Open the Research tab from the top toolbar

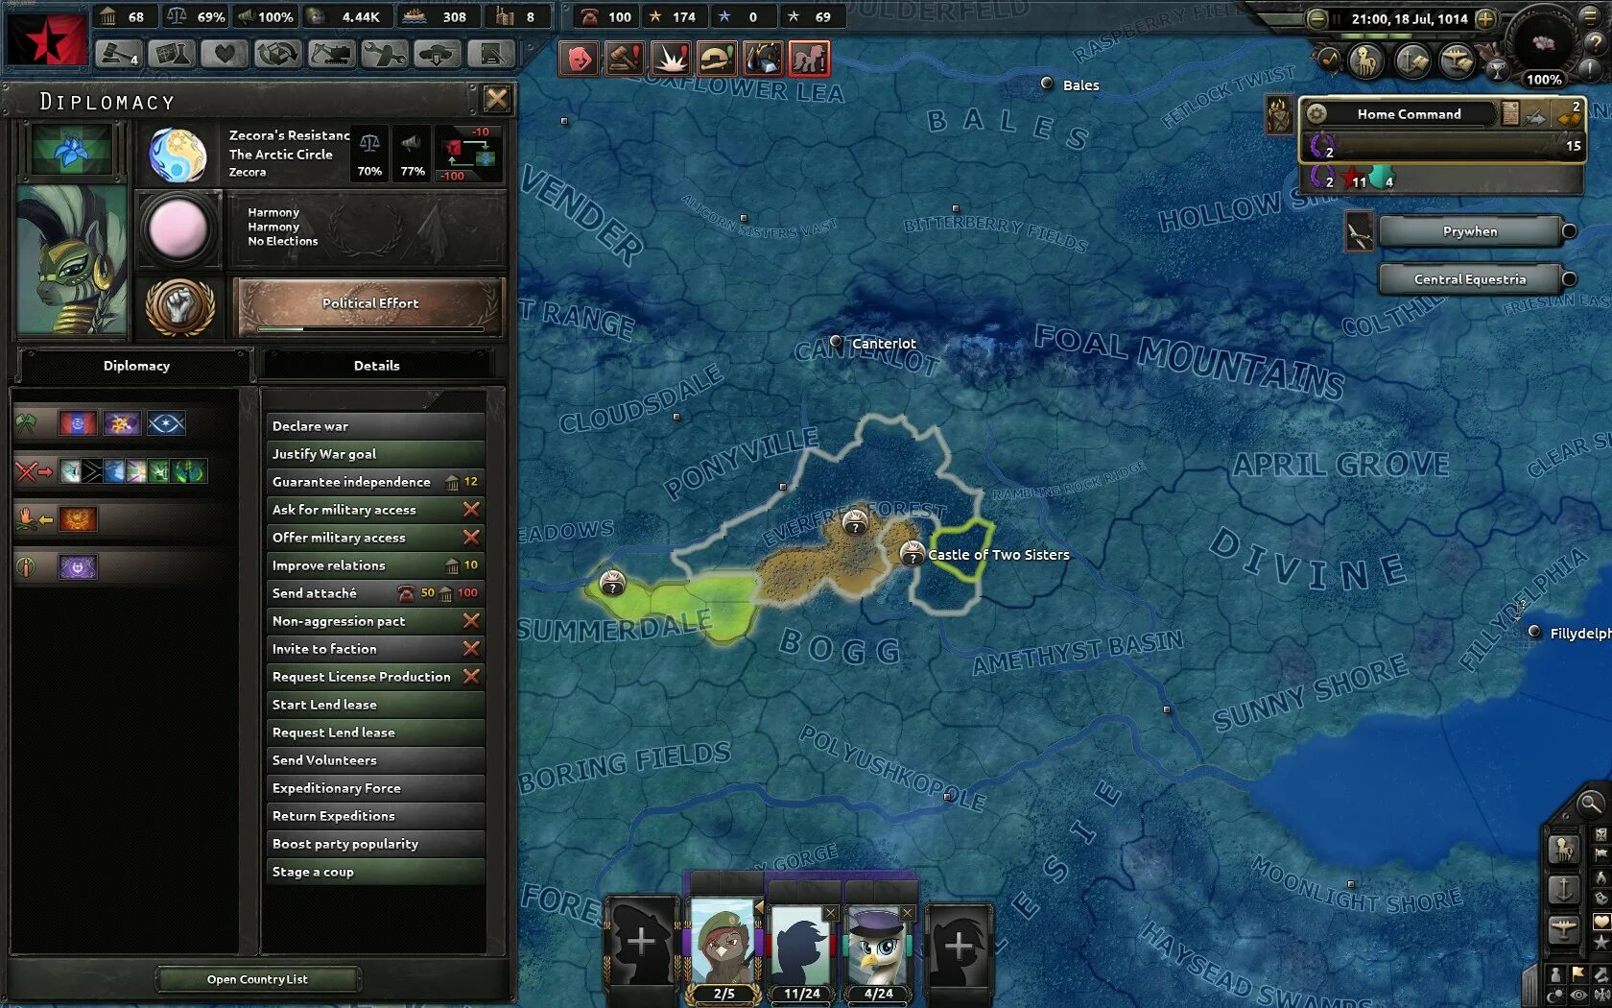[x=171, y=53]
